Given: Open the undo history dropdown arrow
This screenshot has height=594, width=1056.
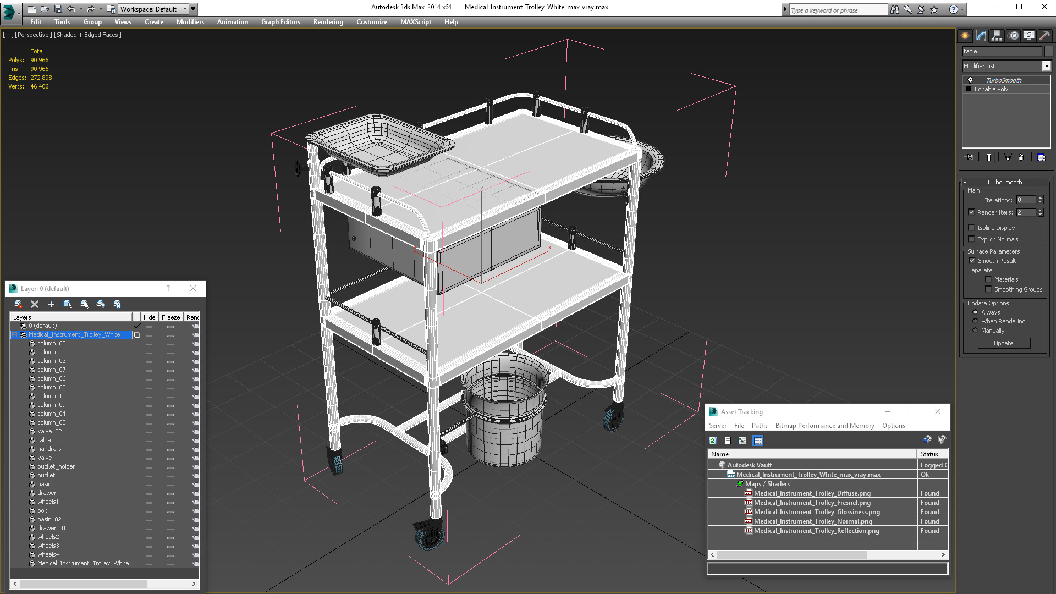Looking at the screenshot, I should [81, 9].
